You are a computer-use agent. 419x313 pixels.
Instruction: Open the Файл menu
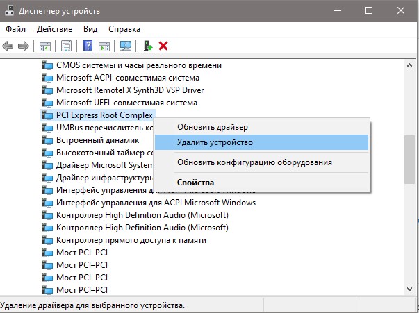[16, 29]
